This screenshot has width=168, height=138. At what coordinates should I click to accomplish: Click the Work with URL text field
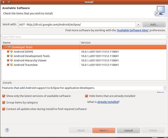(x=77, y=25)
